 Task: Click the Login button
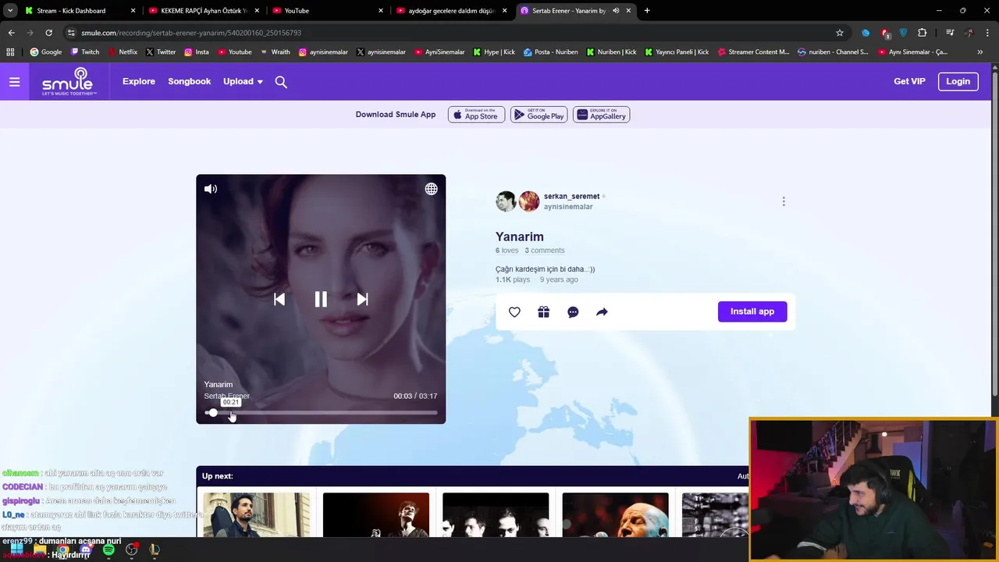click(958, 81)
